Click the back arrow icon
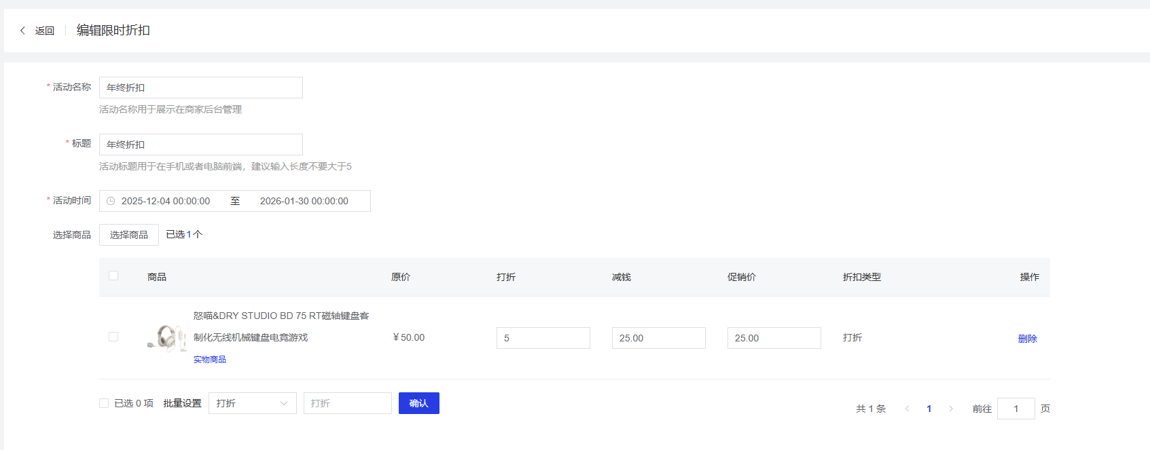 tap(22, 31)
